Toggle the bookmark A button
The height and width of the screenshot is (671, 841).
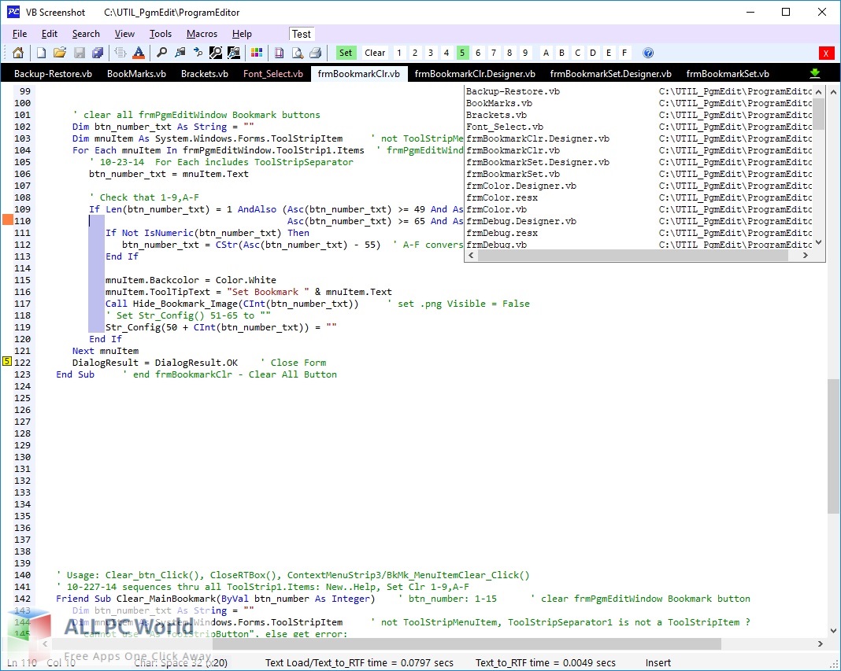546,53
